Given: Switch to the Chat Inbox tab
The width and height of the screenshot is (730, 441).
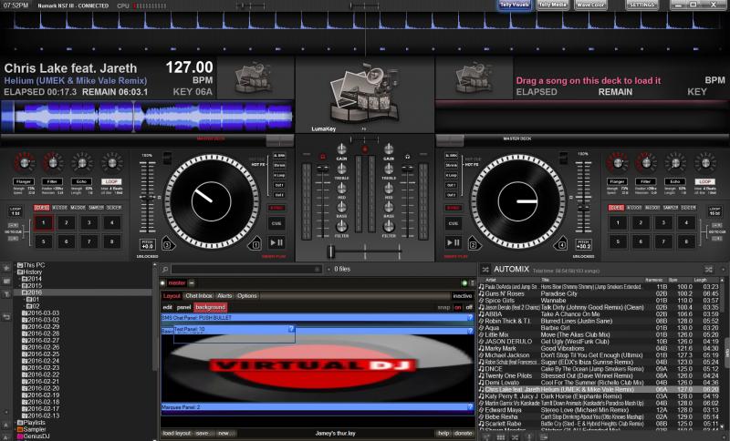Looking at the screenshot, I should (x=198, y=296).
